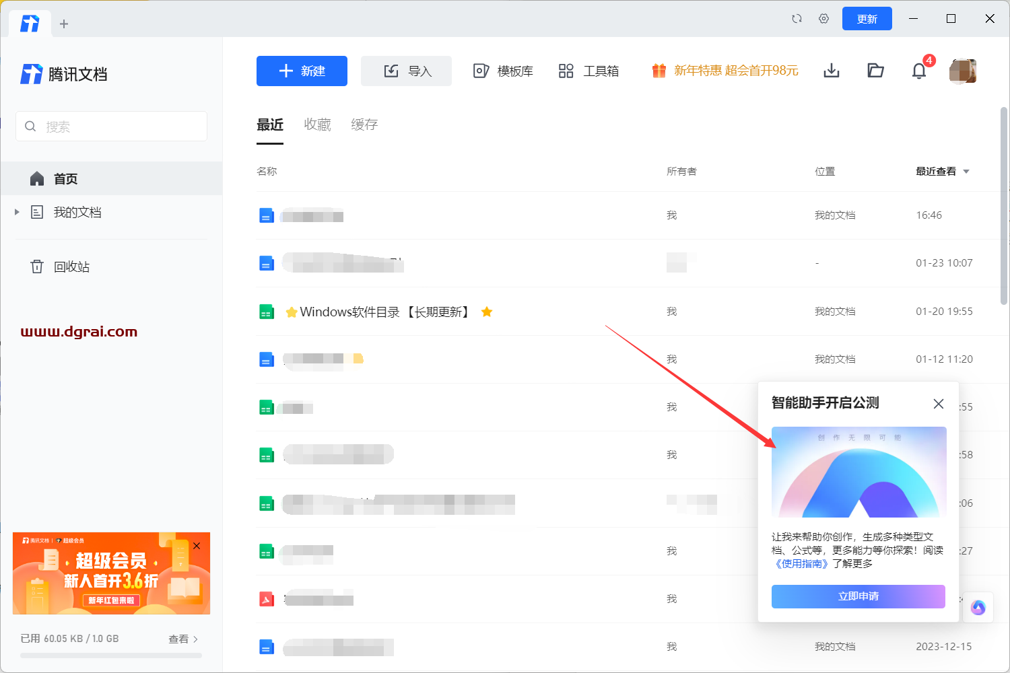This screenshot has width=1010, height=673.
Task: Switch to the 收藏 tab
Action: [x=317, y=125]
